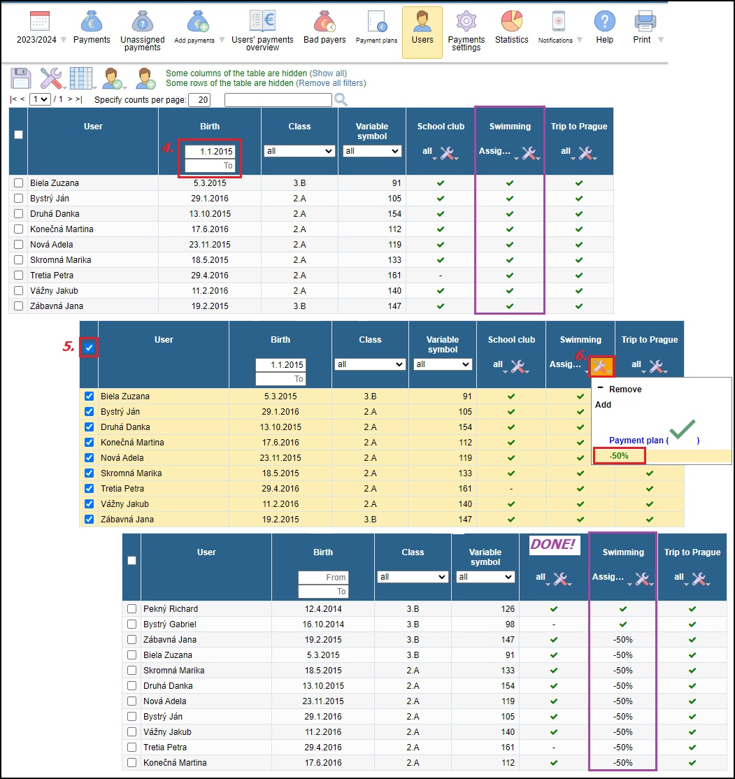This screenshot has height=779, width=735.
Task: Open the Payment plans icon
Action: click(377, 22)
